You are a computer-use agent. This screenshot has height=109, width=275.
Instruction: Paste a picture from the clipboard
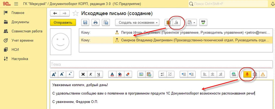coord(149,74)
